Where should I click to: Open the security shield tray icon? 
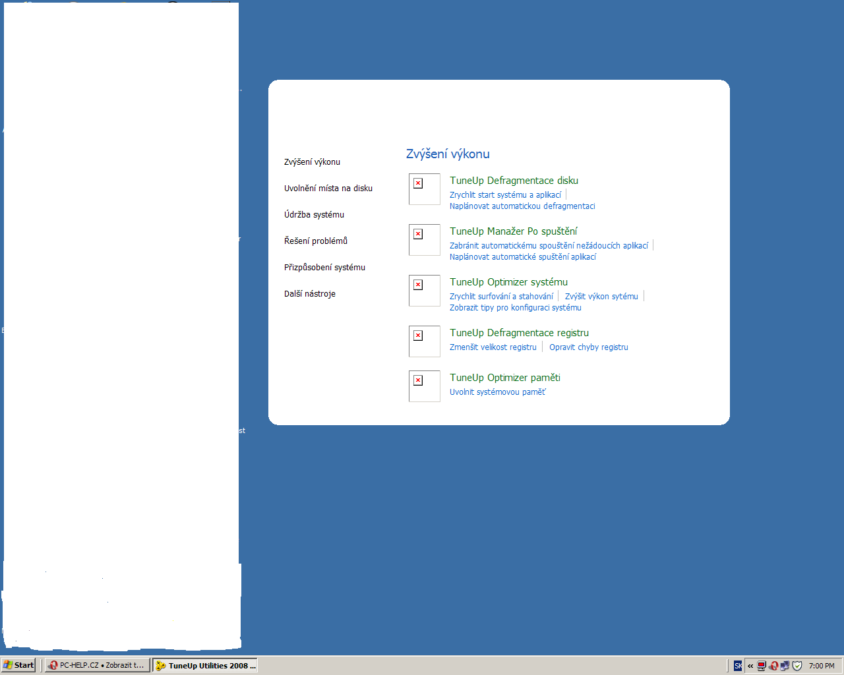point(797,666)
